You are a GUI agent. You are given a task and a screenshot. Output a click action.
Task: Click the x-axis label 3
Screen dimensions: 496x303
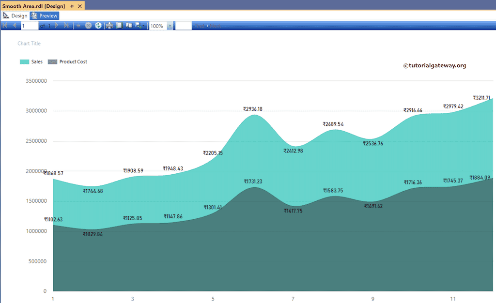pyautogui.click(x=133, y=299)
